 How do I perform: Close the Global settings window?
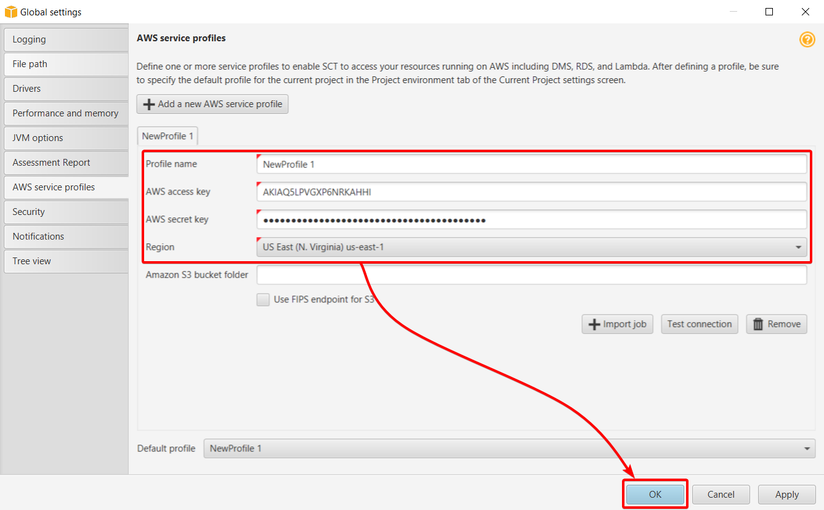click(x=806, y=12)
